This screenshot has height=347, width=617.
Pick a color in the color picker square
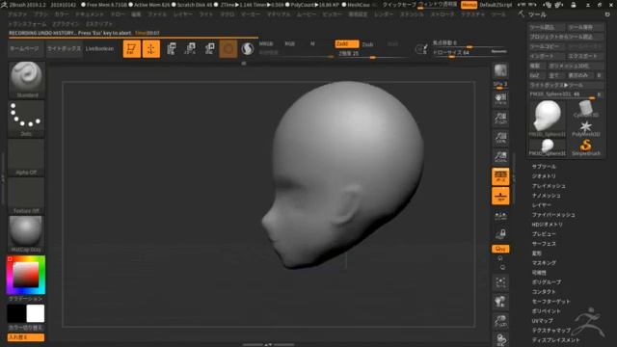pyautogui.click(x=26, y=275)
